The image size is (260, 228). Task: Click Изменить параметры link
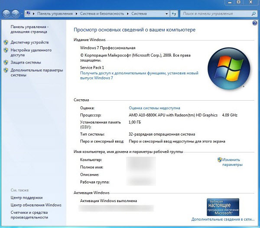pyautogui.click(x=232, y=162)
